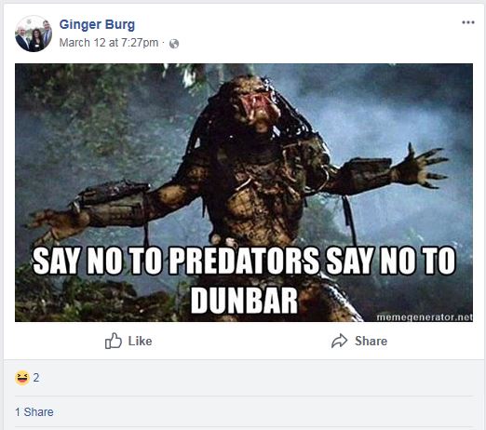Viewport: 486px width, 430px height.
Task: Click the Share button label
Action: [371, 341]
